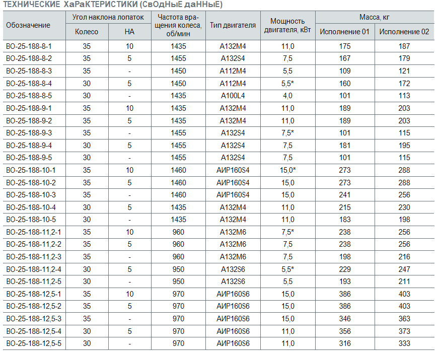
Task: Click the ВО-25-188-8-5 designation cell
Action: pyautogui.click(x=29, y=96)
